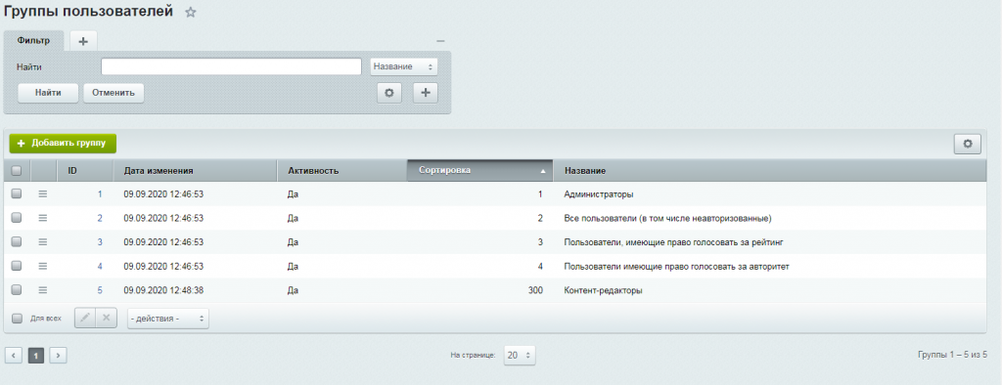
Task: Open actions menu icon for Контент-редакторы row
Action: pos(43,290)
